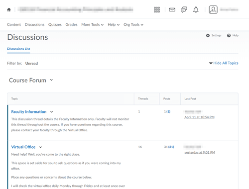Click yesterday at 9:01 PM timestamp

200,152
